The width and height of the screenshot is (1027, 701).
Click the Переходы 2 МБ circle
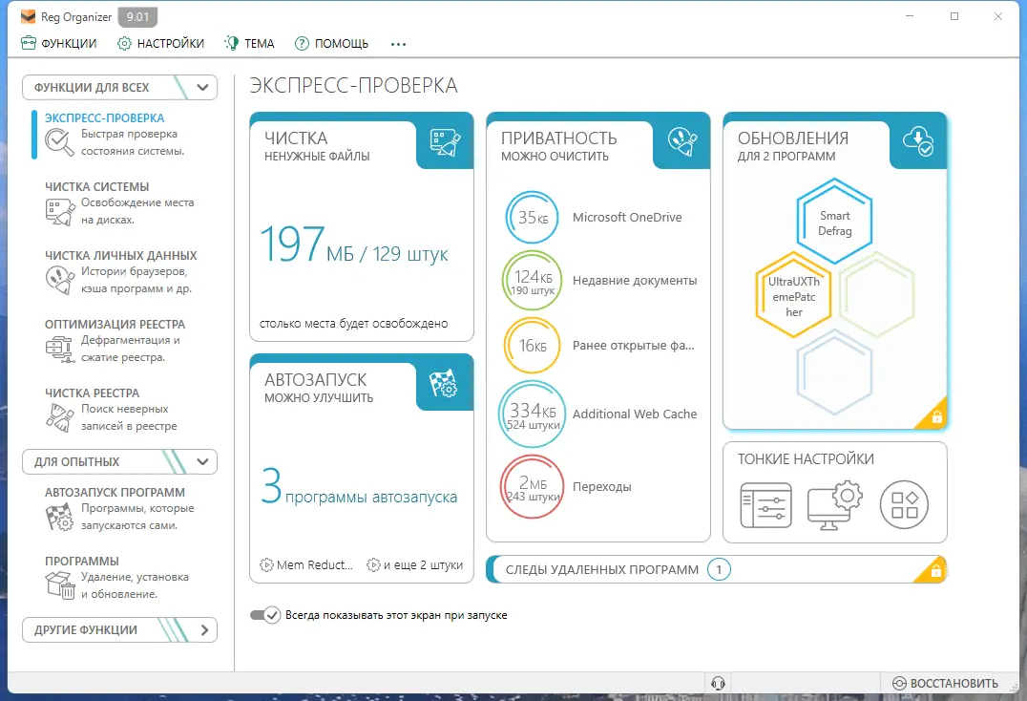pos(532,487)
